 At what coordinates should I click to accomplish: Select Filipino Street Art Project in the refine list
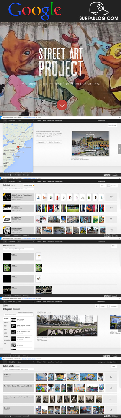[22, 338]
